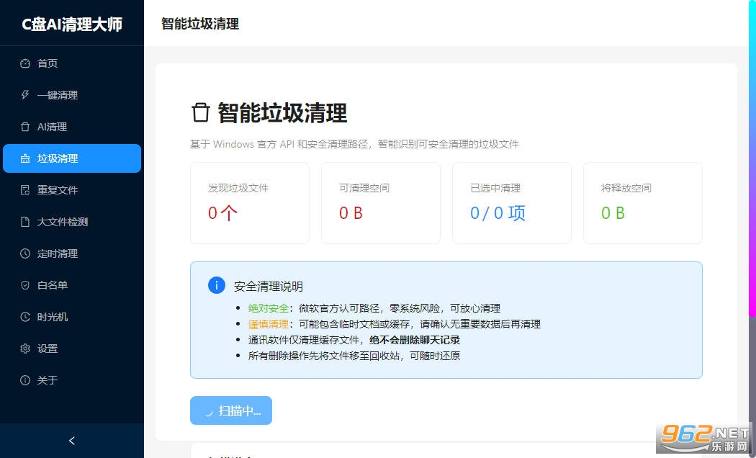Click the vertical scrollbar on the right

[752, 159]
